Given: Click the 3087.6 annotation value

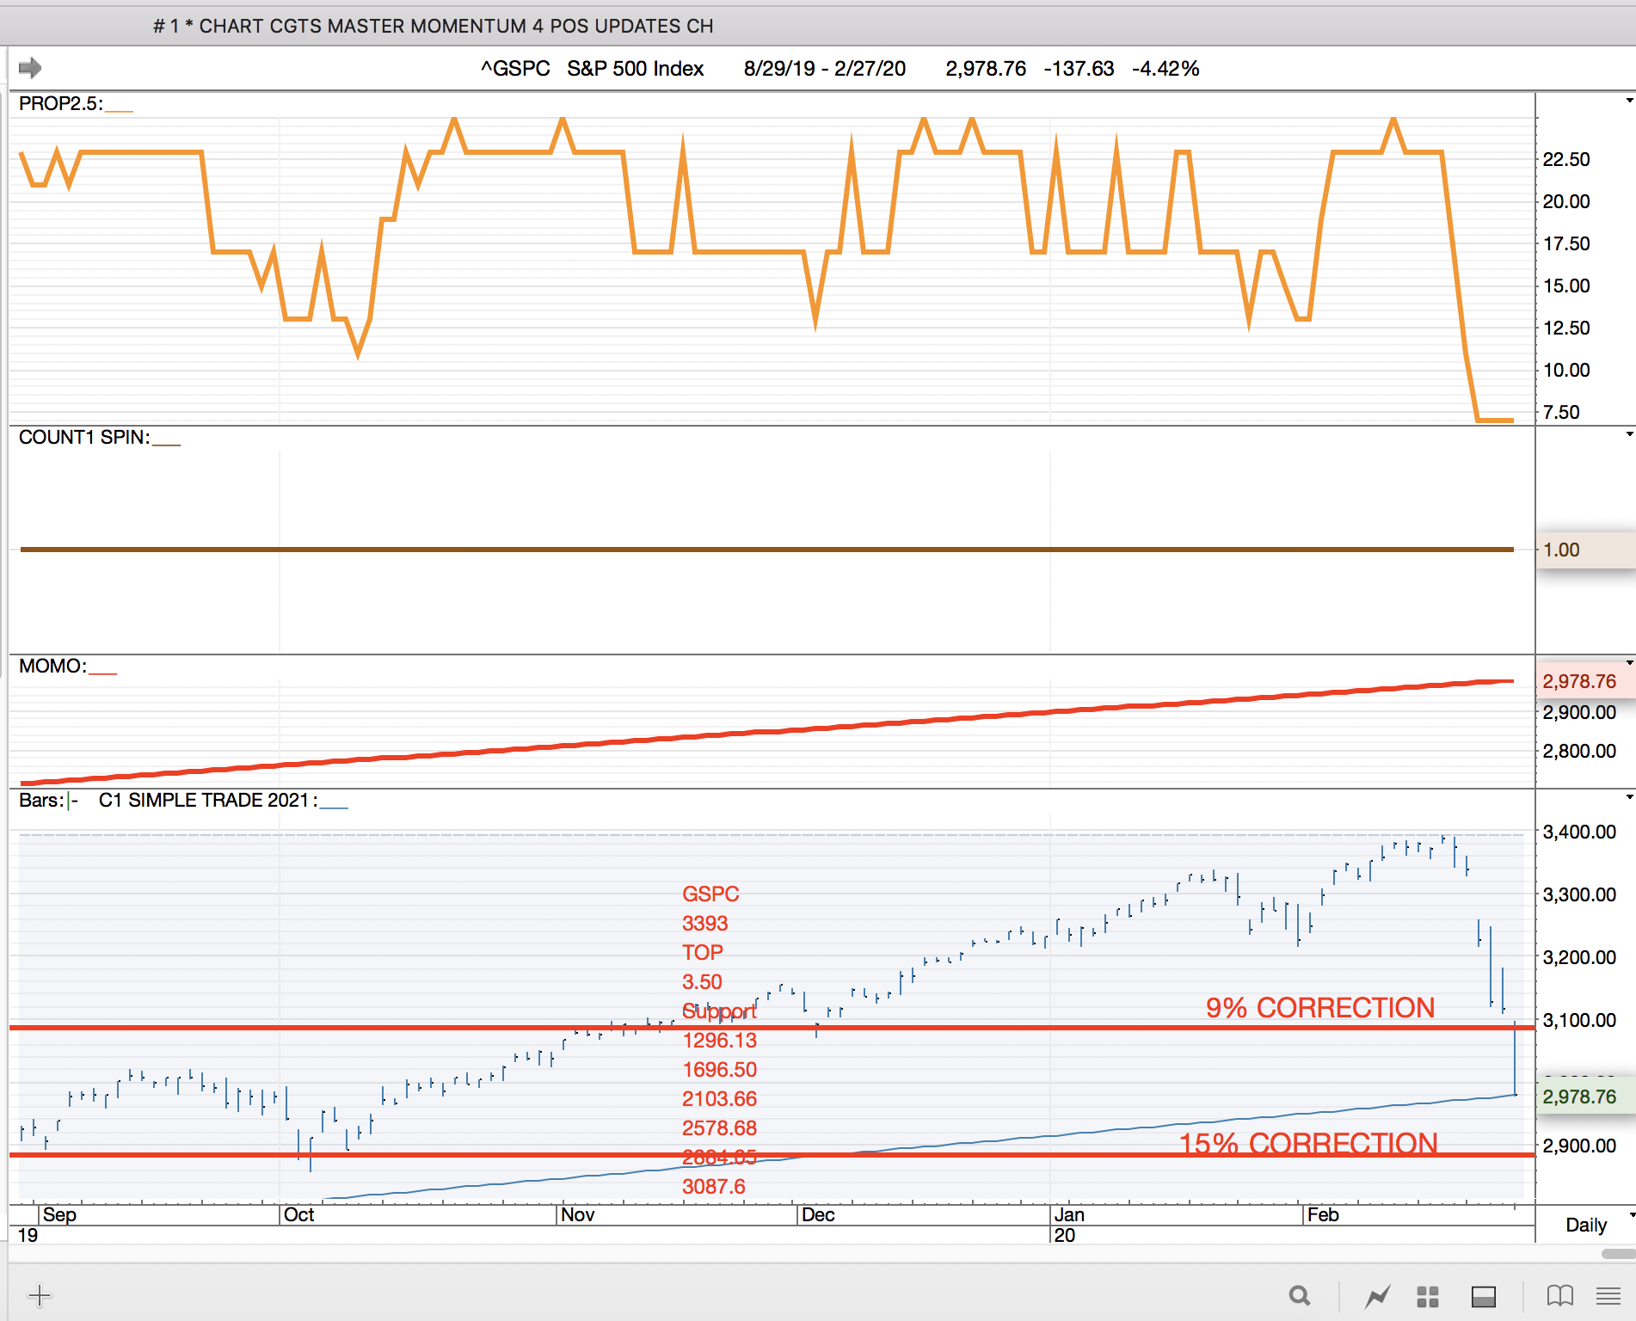Looking at the screenshot, I should tap(713, 1186).
